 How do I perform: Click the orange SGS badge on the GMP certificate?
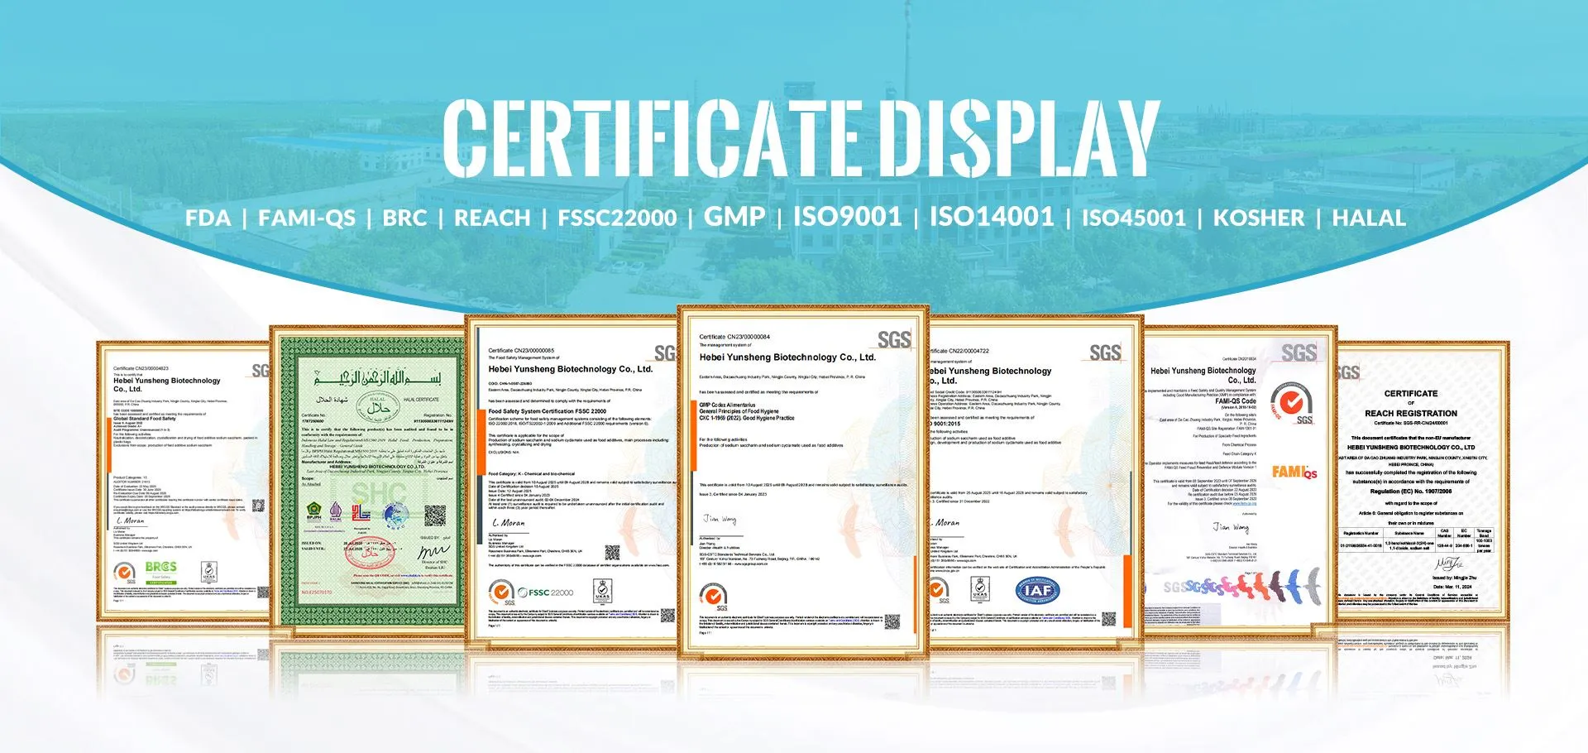pos(714,597)
